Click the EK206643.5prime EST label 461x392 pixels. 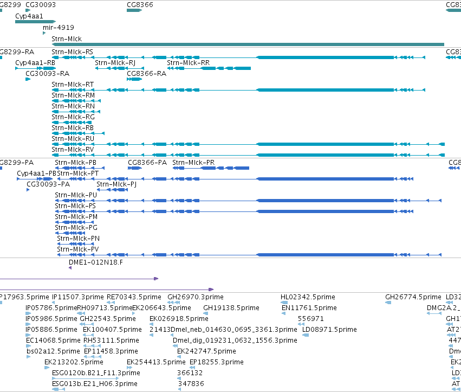click(162, 308)
